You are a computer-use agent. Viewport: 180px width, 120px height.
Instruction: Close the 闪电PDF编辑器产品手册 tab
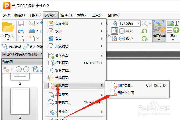(42, 53)
